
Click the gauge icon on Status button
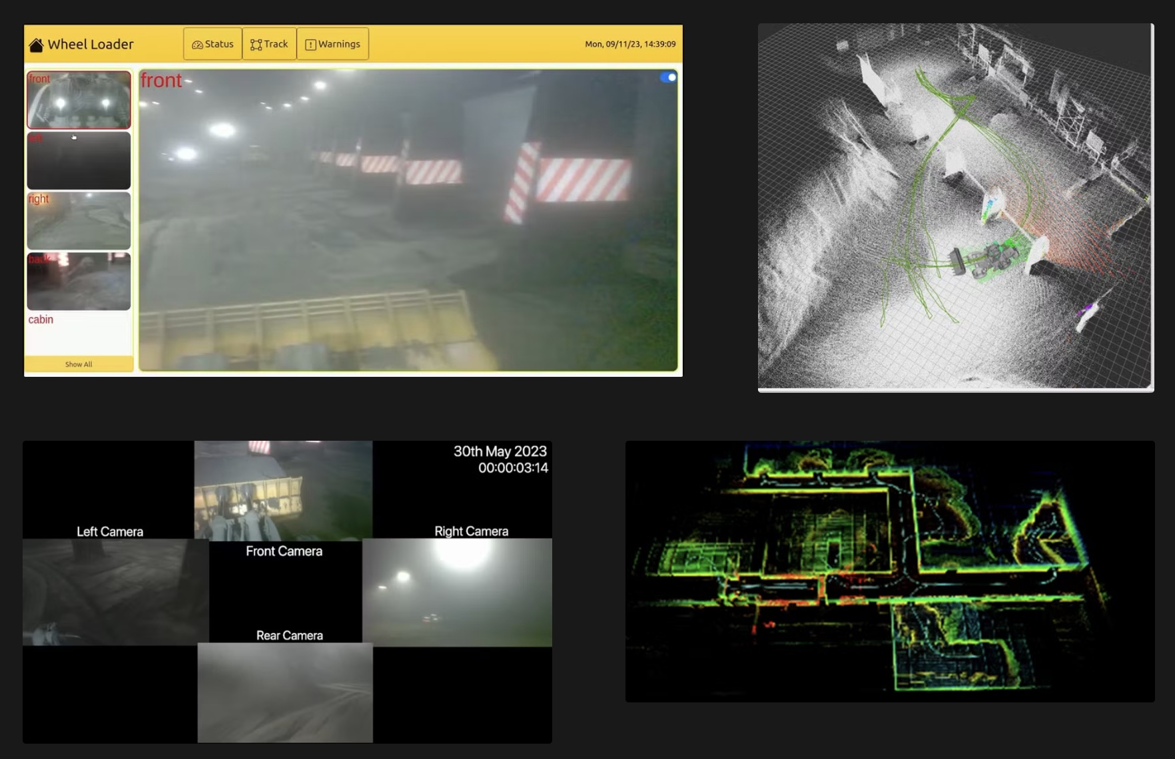pyautogui.click(x=197, y=45)
